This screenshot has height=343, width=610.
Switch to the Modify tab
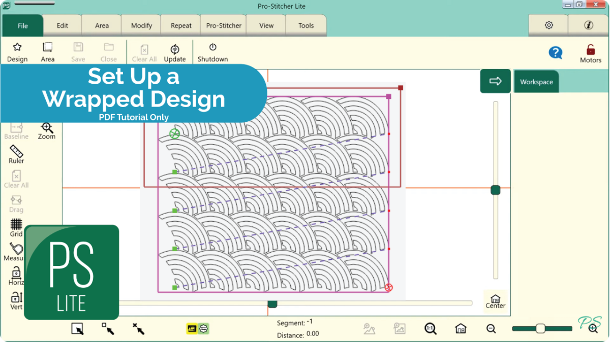(x=141, y=25)
